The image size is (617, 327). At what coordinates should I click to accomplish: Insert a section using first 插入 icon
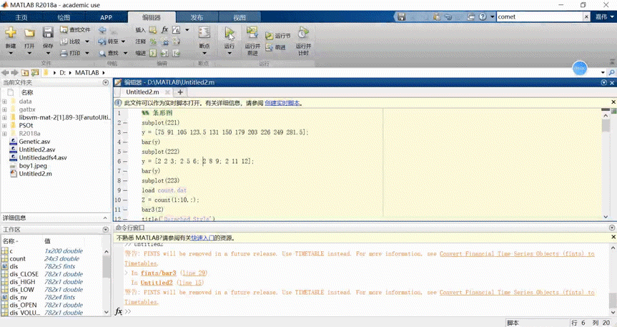pos(153,30)
